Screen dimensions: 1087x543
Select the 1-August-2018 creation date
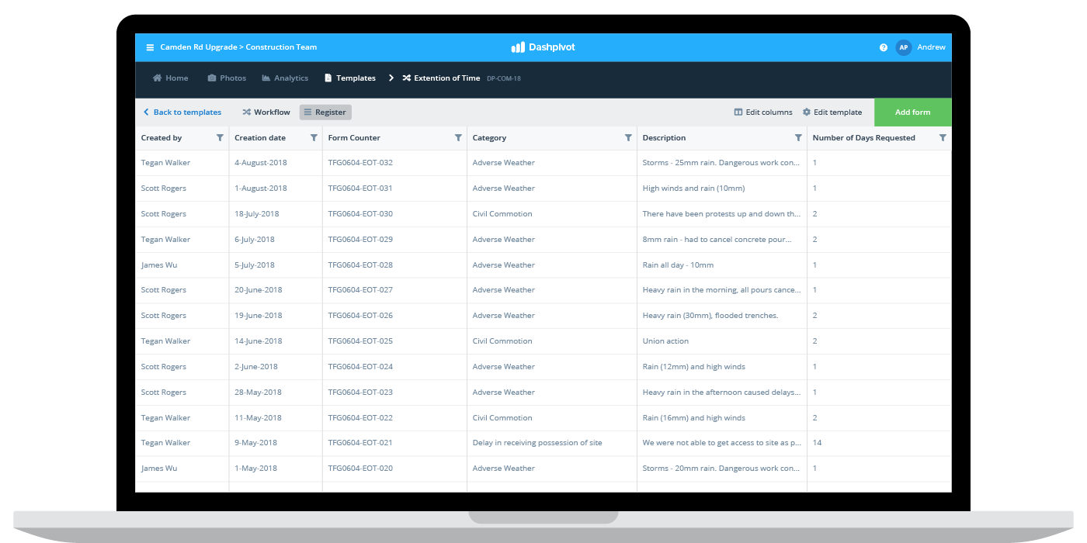tap(261, 188)
